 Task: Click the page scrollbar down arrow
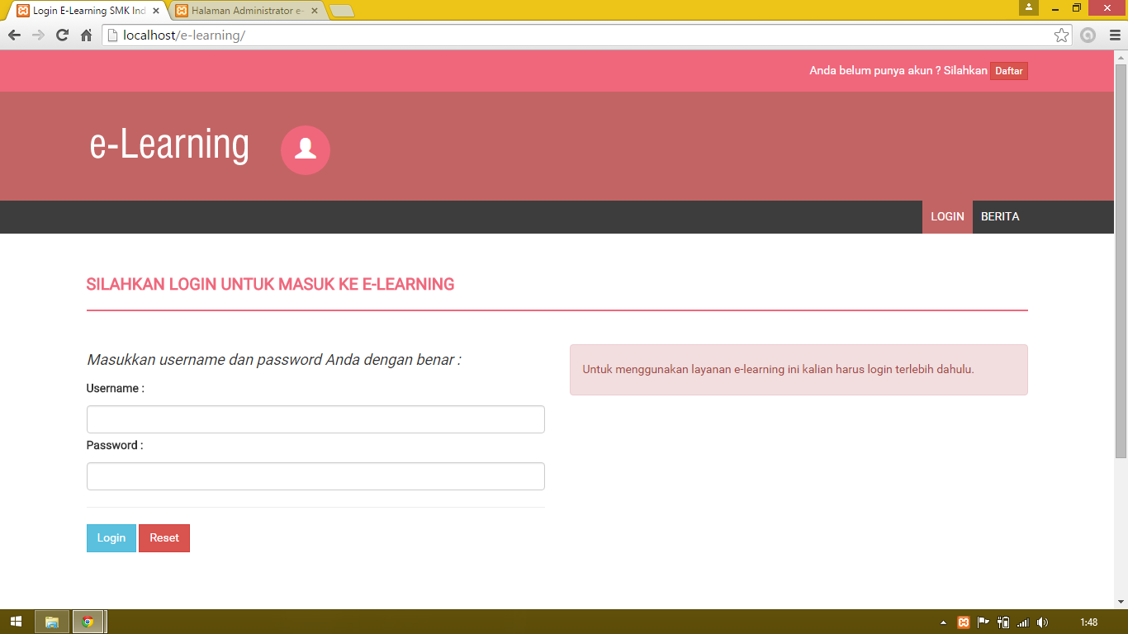click(x=1121, y=602)
